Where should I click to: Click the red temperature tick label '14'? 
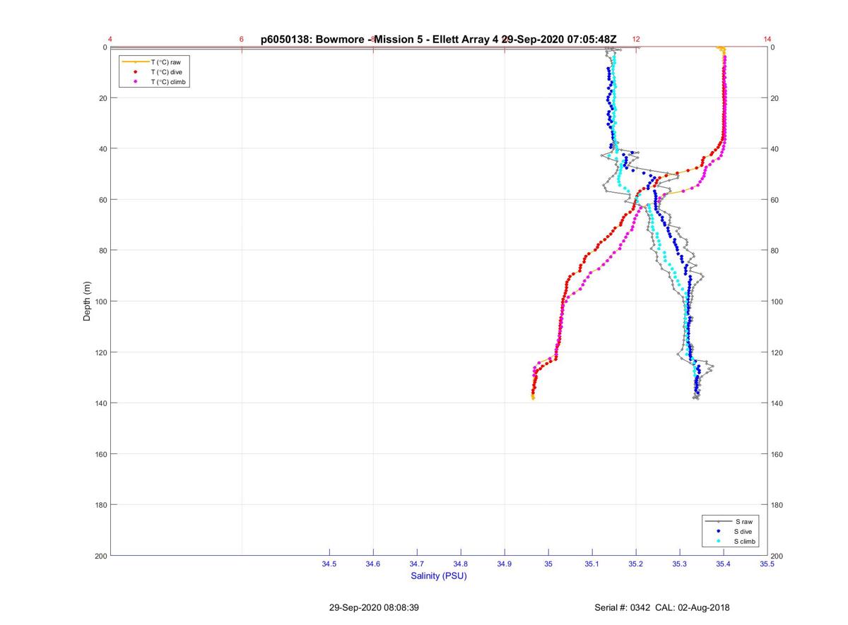coord(767,40)
